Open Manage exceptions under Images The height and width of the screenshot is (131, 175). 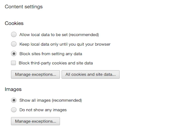click(35, 121)
